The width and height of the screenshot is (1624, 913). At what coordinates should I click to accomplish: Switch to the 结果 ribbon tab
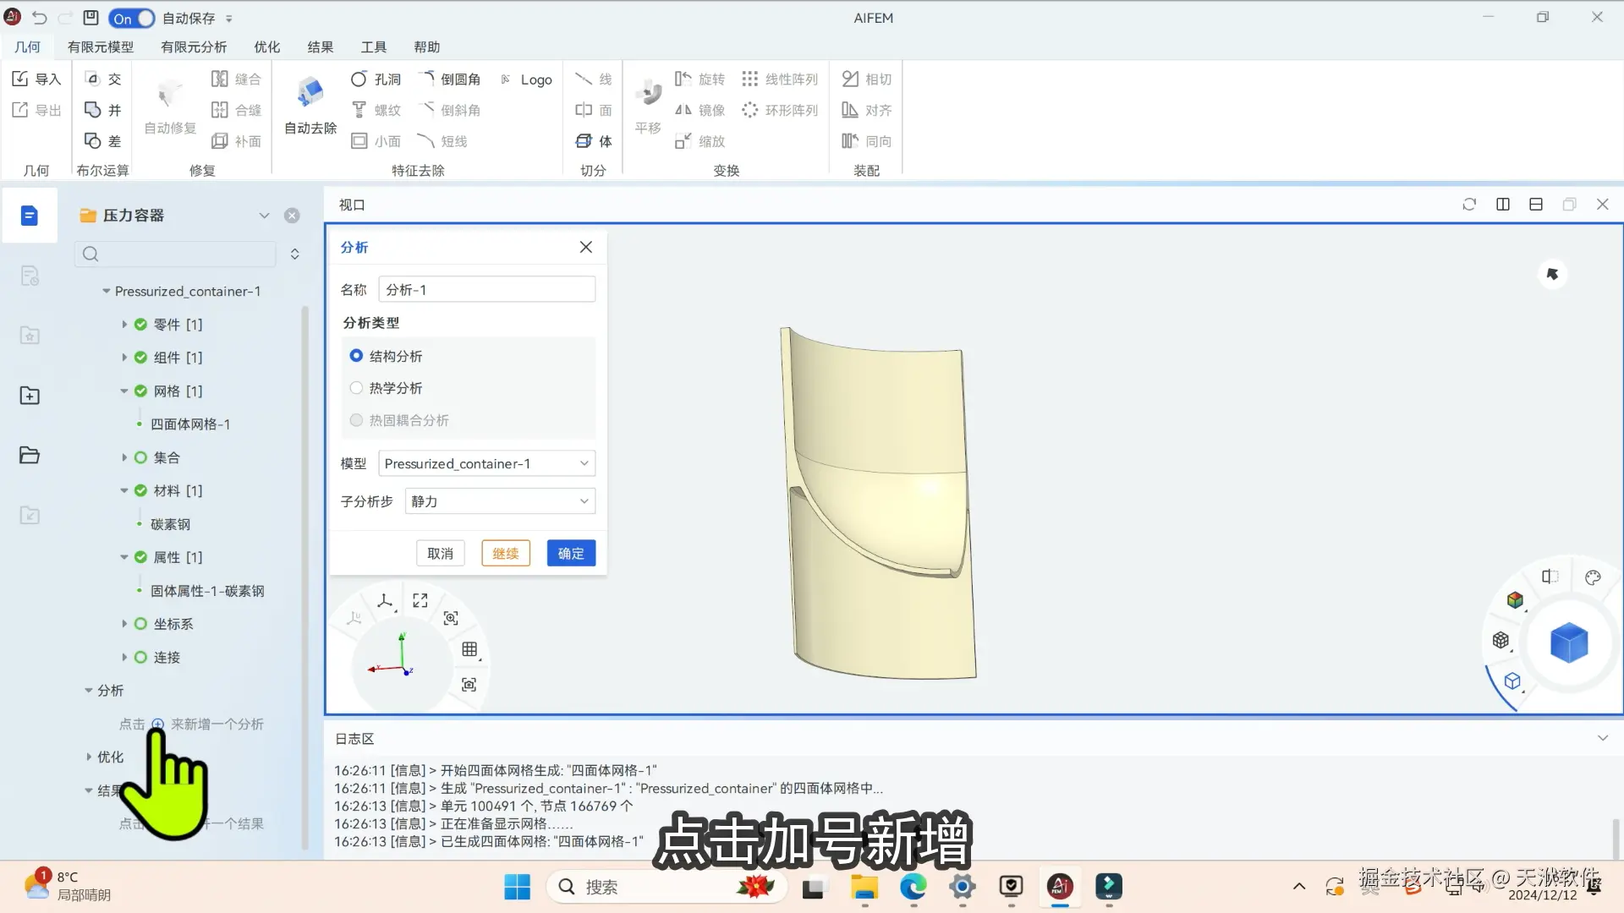point(320,46)
